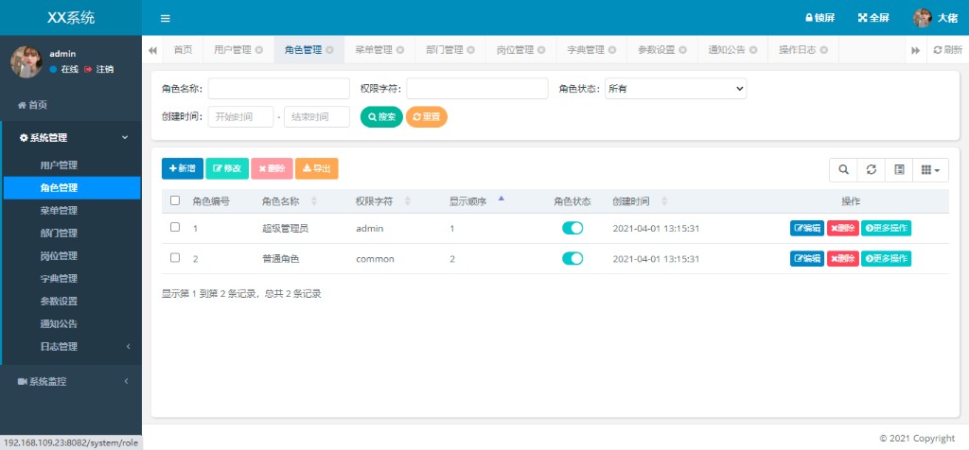Close the 岗位管理 tab
Screen dimensions: 969x450
tap(541, 50)
